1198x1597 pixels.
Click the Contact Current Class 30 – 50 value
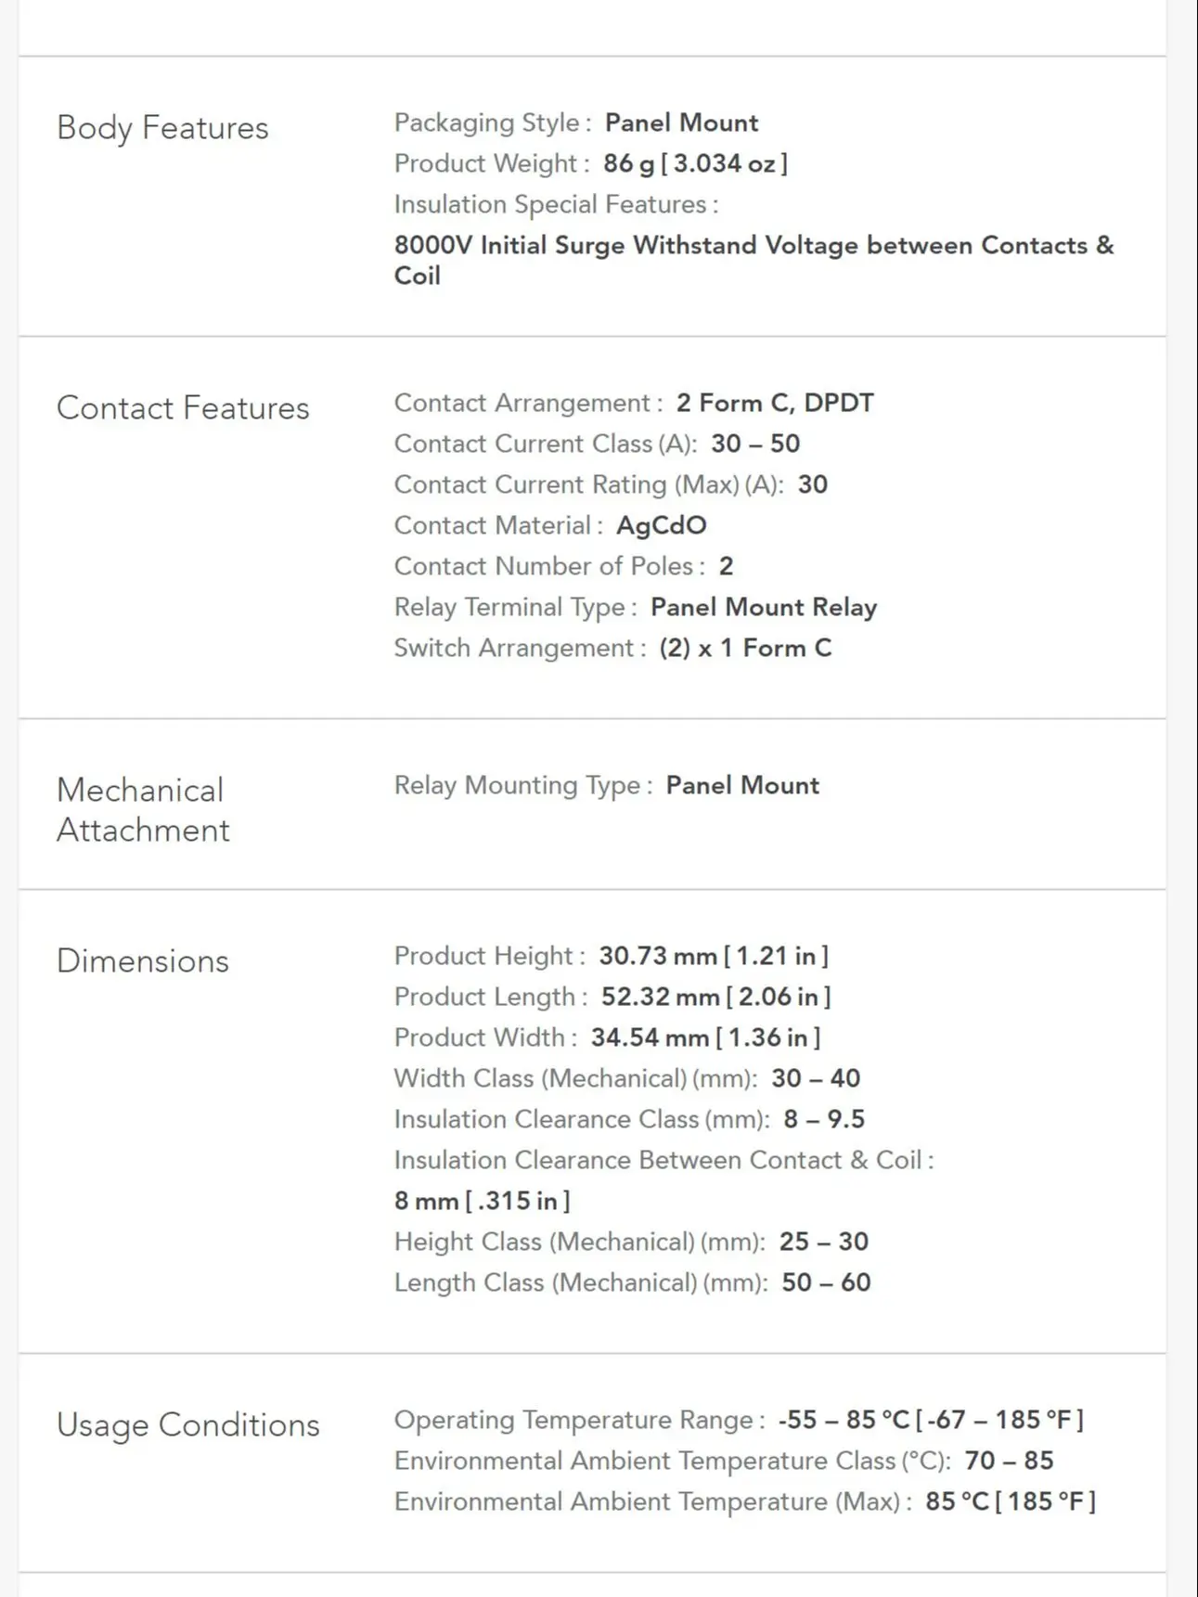(755, 444)
